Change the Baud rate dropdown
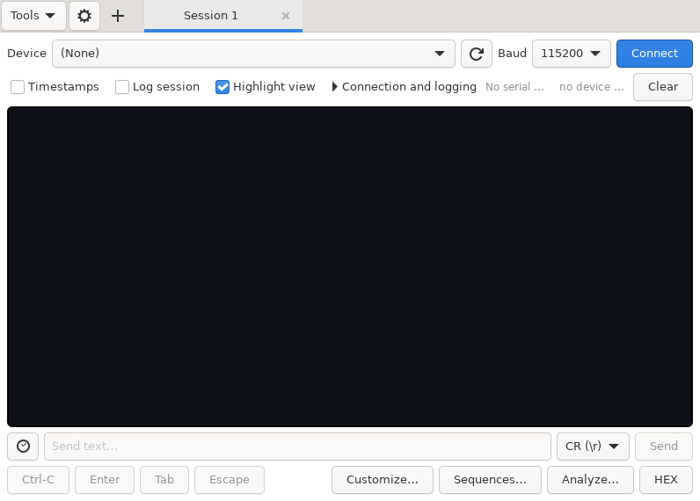Viewport: 700px width, 501px height. [572, 54]
